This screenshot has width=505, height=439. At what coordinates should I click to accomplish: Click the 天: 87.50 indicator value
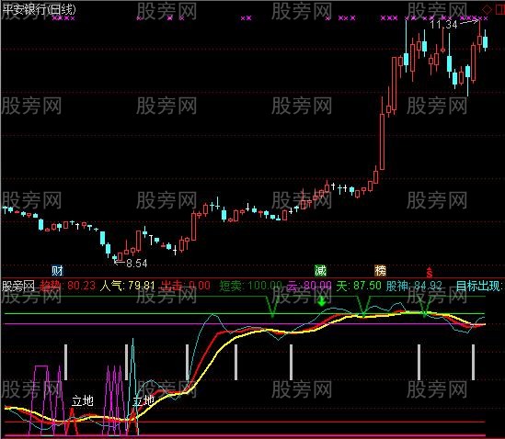tap(359, 286)
